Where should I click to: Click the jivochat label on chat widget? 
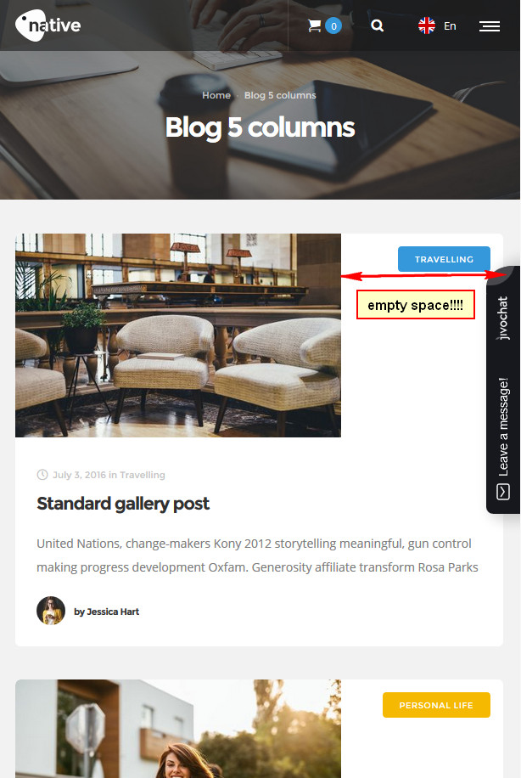502,318
